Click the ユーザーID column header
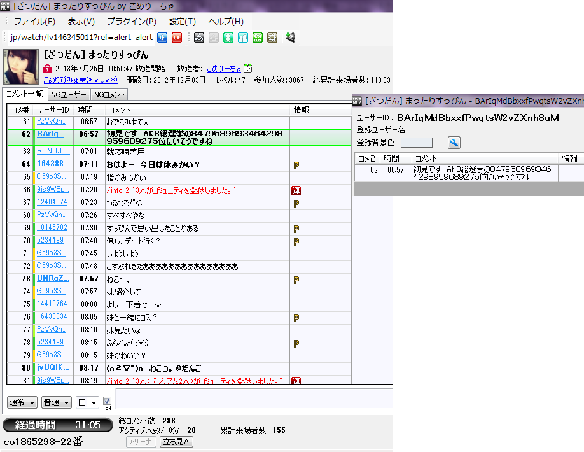The image size is (584, 452). pyautogui.click(x=53, y=110)
